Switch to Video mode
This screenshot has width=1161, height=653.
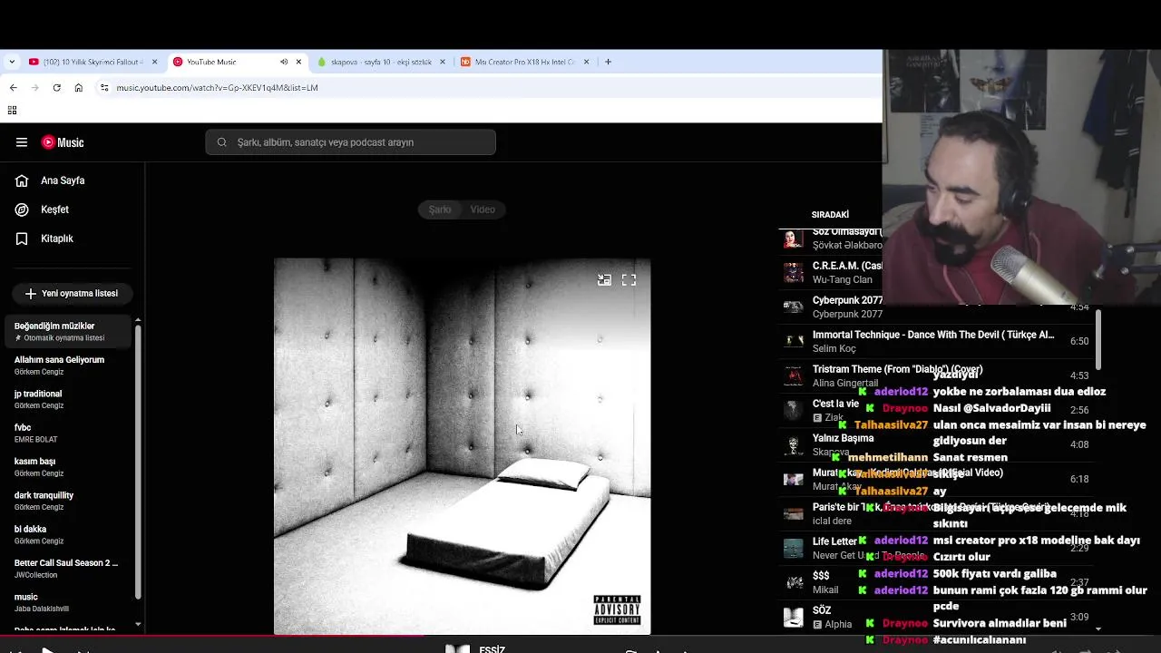point(483,210)
